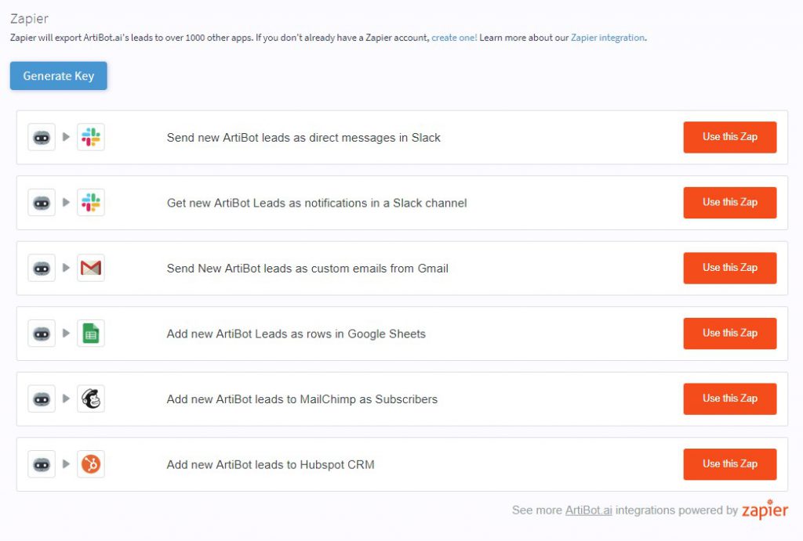This screenshot has height=541, width=803.
Task: Open 'Add new ArtiBot leads to Hubspot CRM'
Action: click(x=271, y=465)
